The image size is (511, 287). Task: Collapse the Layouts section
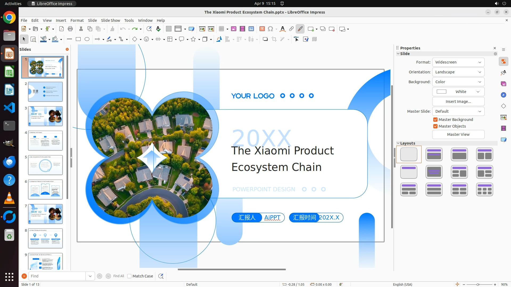pyautogui.click(x=398, y=143)
